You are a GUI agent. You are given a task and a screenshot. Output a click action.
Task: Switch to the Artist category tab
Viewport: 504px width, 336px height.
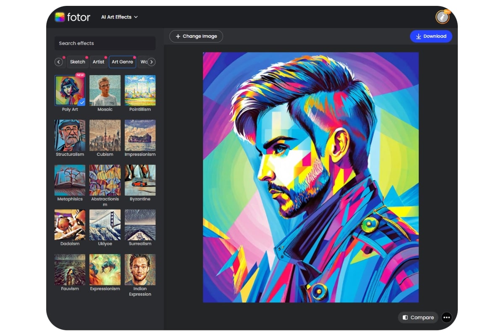[x=98, y=62]
